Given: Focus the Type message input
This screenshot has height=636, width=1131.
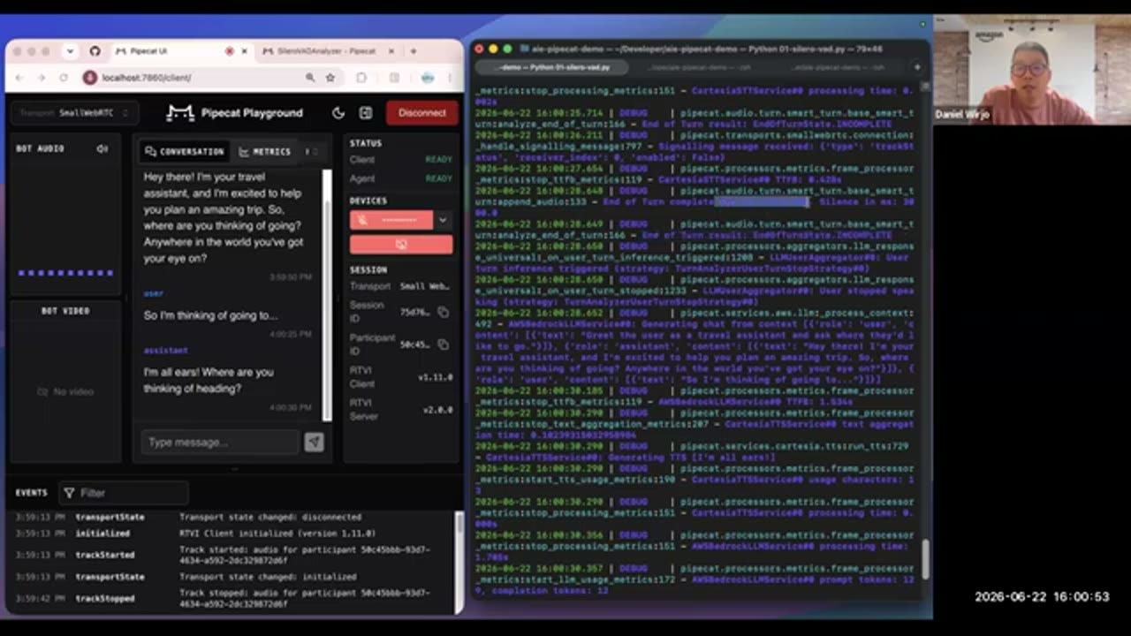Looking at the screenshot, I should [x=221, y=443].
